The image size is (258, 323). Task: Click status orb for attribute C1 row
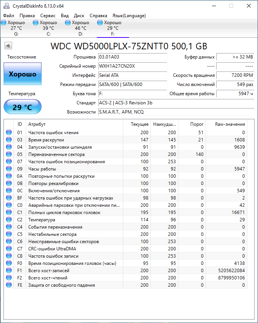(x=9, y=212)
